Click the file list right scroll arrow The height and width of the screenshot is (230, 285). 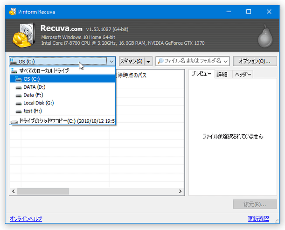coord(180,191)
